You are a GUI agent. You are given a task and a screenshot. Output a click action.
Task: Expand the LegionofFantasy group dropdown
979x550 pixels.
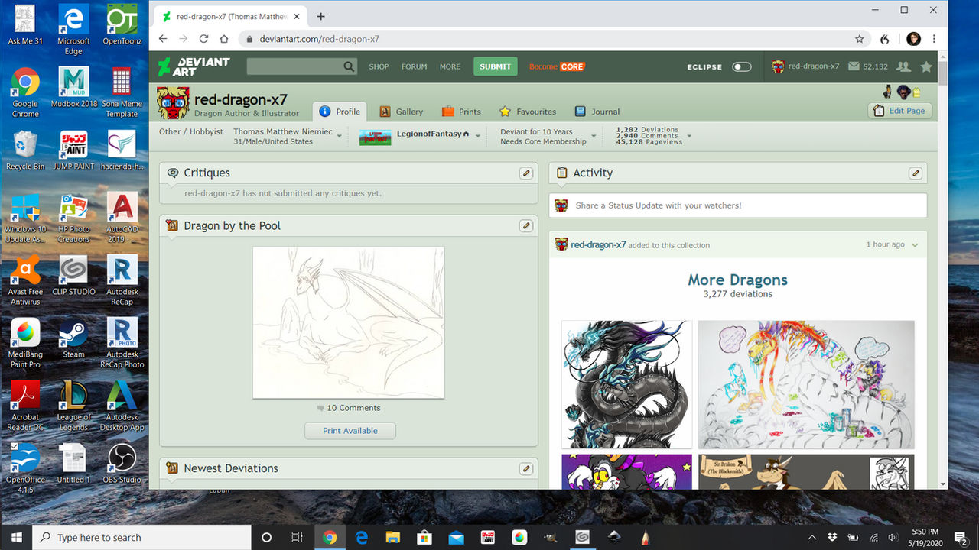pyautogui.click(x=480, y=134)
